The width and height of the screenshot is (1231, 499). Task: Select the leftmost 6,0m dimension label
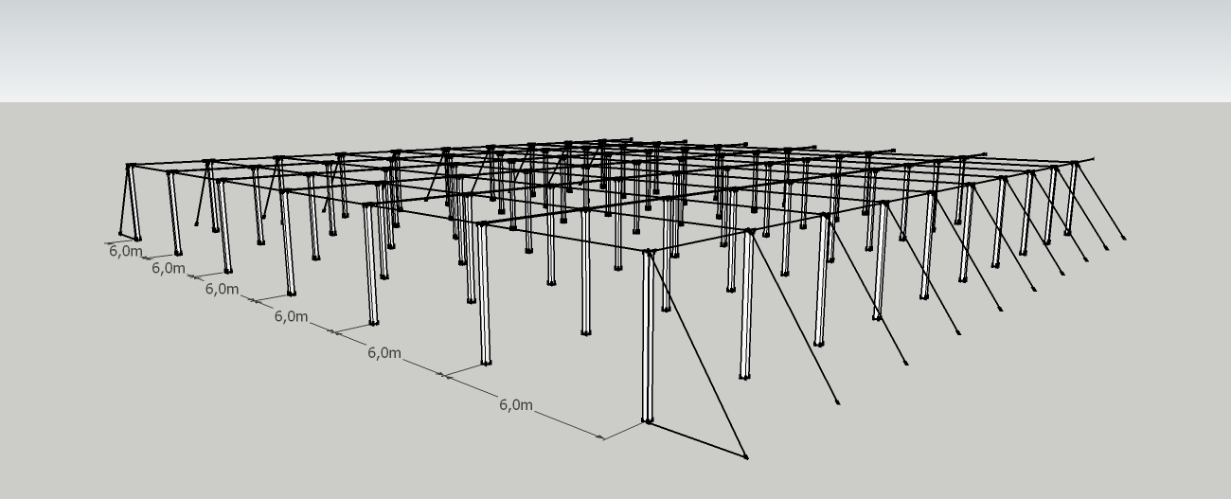125,252
